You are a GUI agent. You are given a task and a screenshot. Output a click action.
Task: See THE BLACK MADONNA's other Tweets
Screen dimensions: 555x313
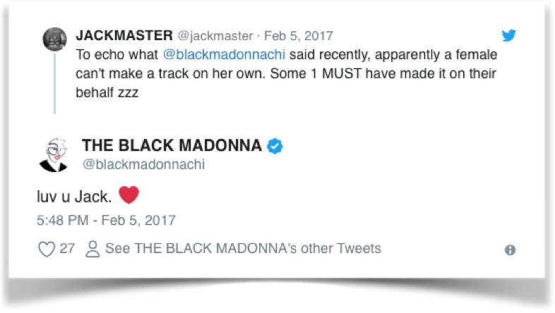pos(243,249)
